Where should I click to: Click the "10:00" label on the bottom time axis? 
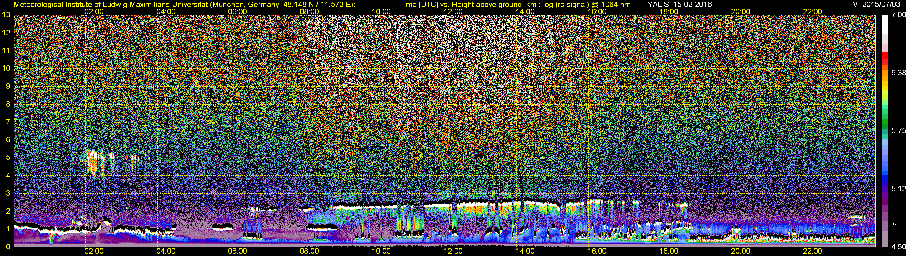point(381,251)
